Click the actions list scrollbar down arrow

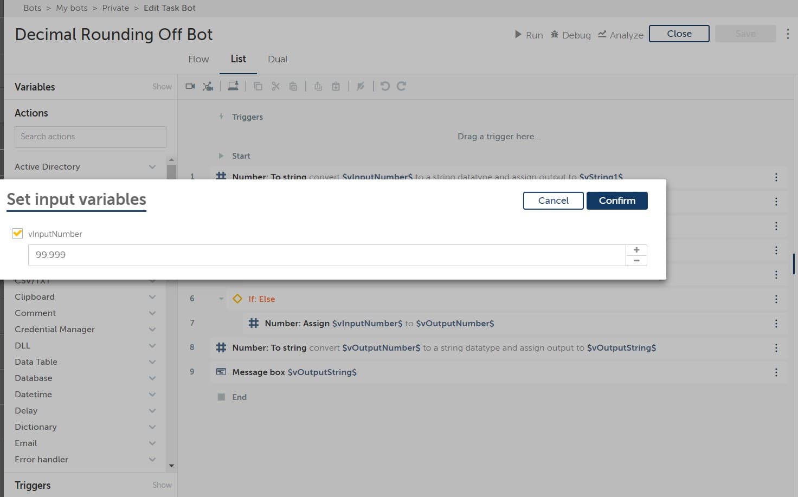click(171, 466)
